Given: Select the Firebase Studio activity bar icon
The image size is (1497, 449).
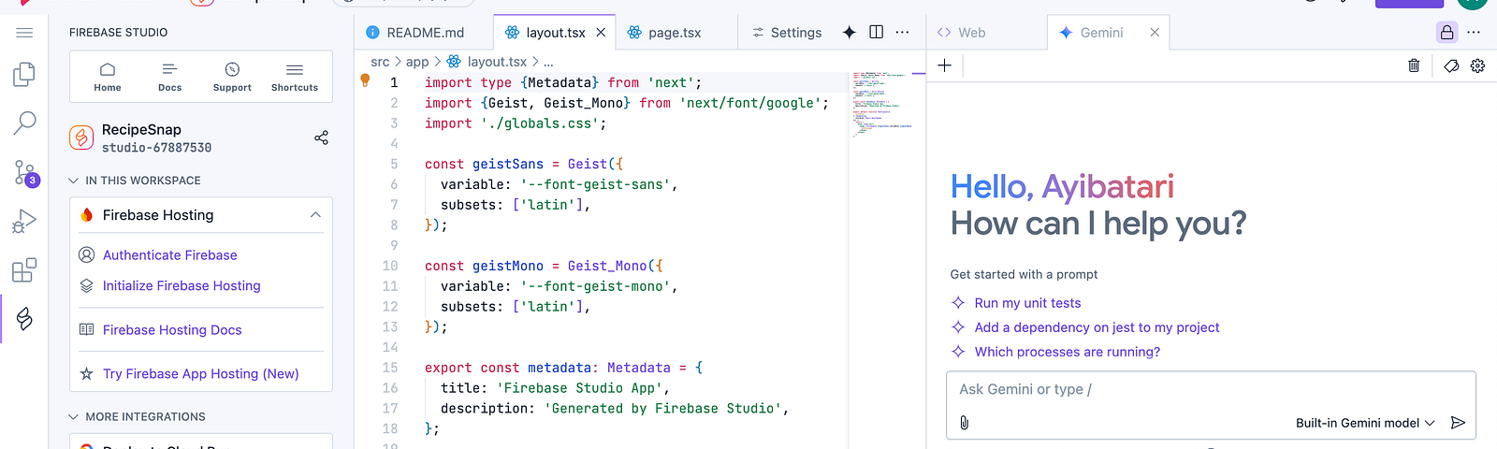Looking at the screenshot, I should coord(24,319).
